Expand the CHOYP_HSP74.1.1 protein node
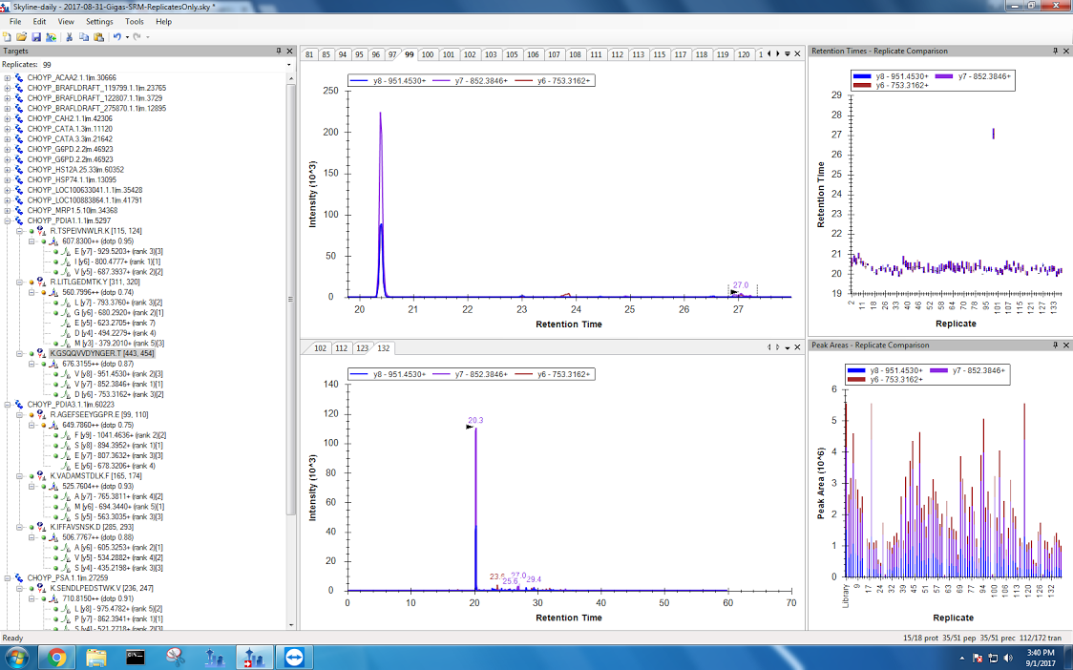This screenshot has width=1073, height=670. click(9, 179)
